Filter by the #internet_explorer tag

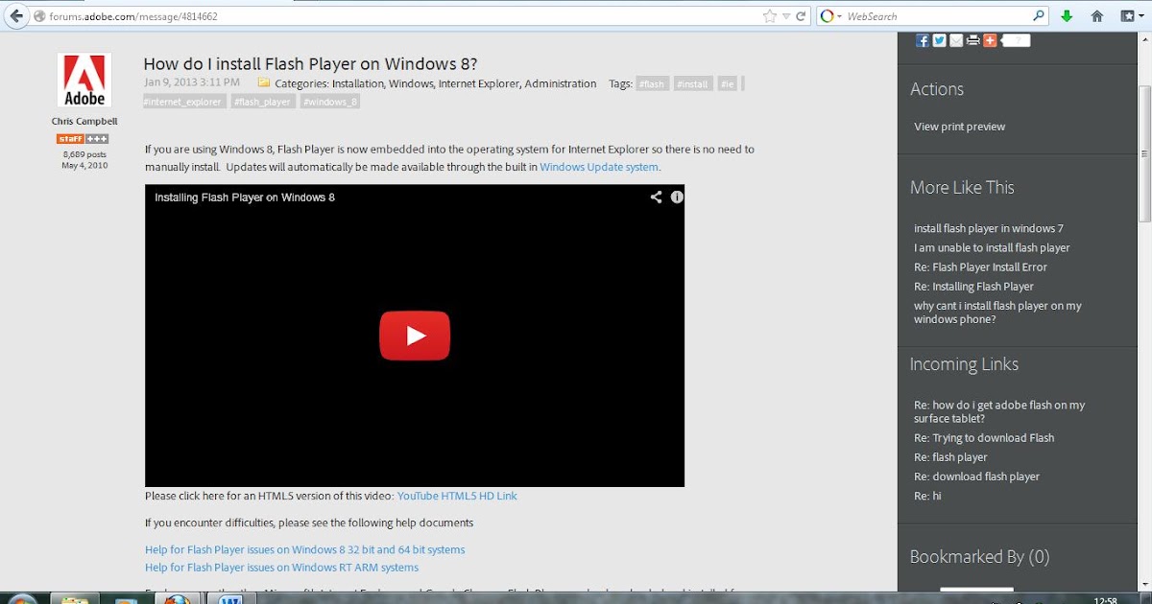click(x=184, y=102)
